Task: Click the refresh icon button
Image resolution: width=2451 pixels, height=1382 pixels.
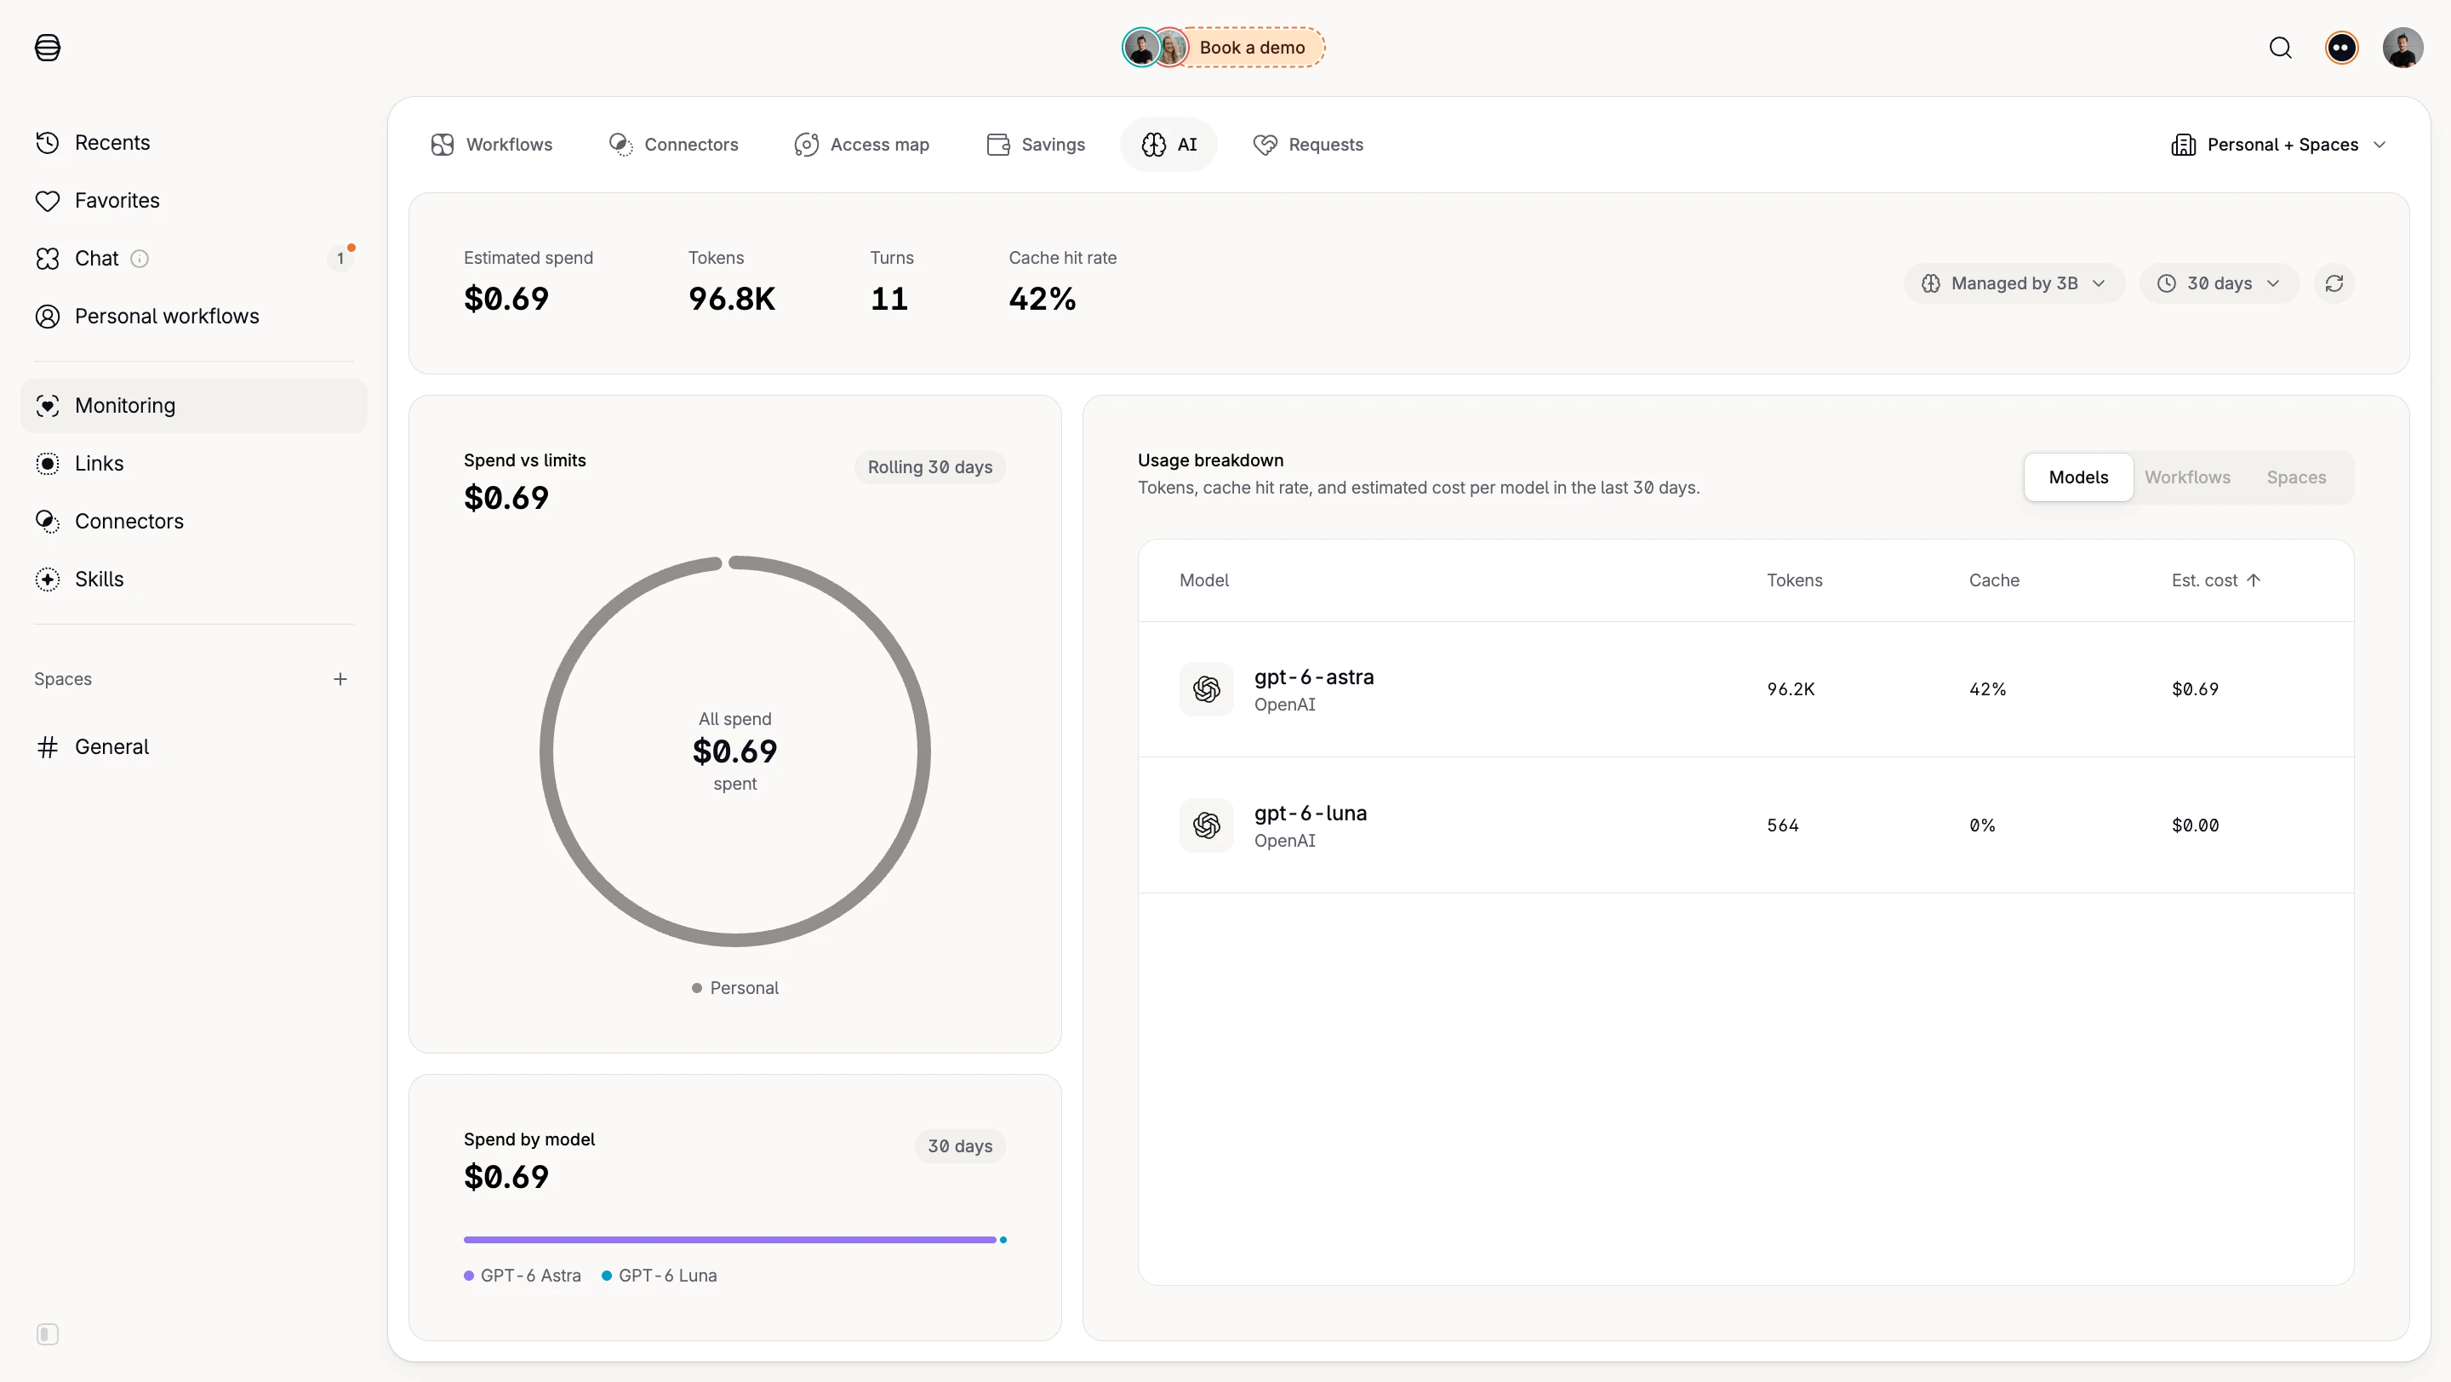Action: coord(2334,283)
